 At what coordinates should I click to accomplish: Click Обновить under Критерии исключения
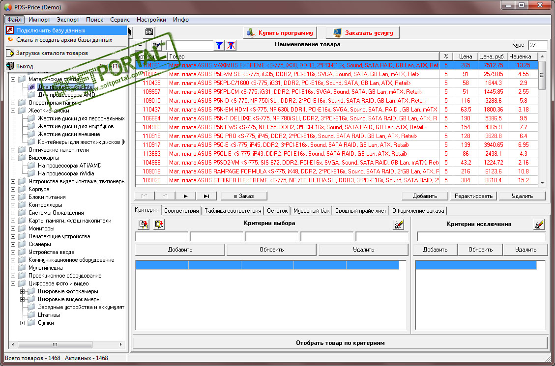tap(480, 250)
